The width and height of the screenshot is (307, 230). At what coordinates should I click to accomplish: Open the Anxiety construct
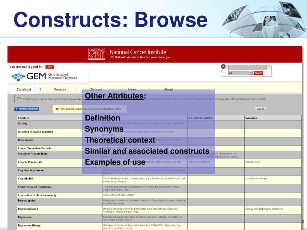click(x=22, y=123)
